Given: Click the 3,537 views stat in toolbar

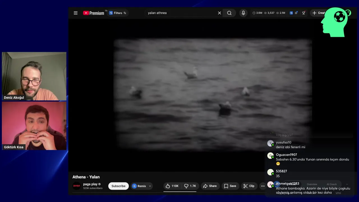Looking at the screenshot, I should [x=269, y=13].
